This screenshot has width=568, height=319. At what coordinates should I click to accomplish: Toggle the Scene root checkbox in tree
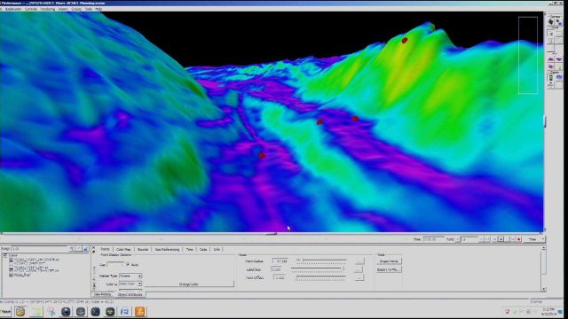coord(5,255)
